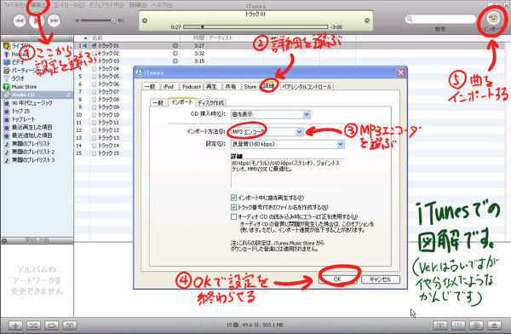Toggle shuffle button in bottom bar
This screenshot has width=511, height=334.
[x=33, y=325]
